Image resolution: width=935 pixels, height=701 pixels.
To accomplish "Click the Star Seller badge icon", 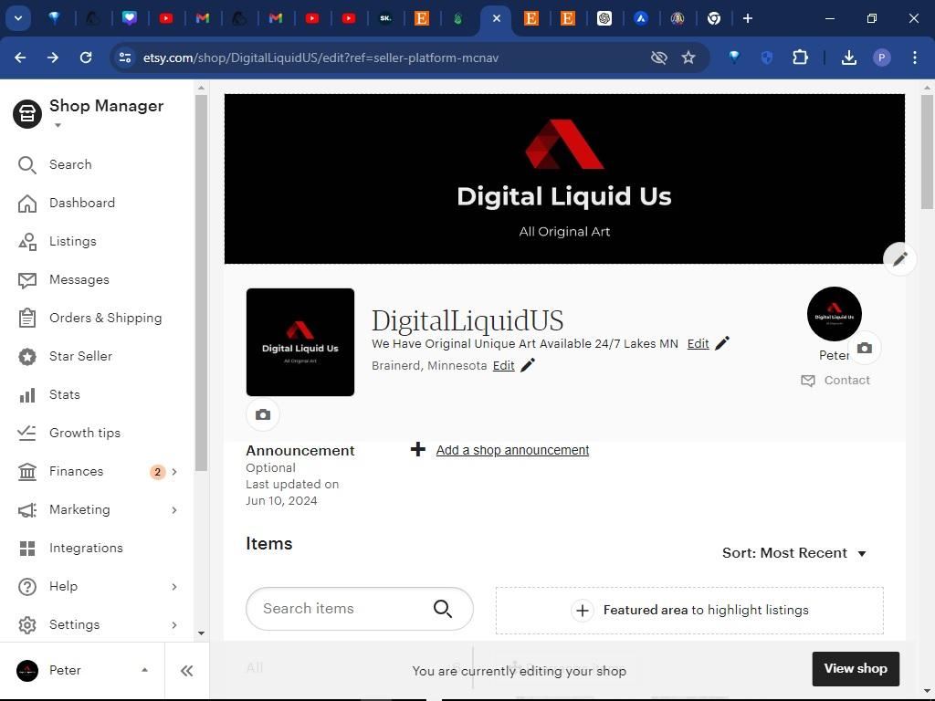I will point(27,357).
